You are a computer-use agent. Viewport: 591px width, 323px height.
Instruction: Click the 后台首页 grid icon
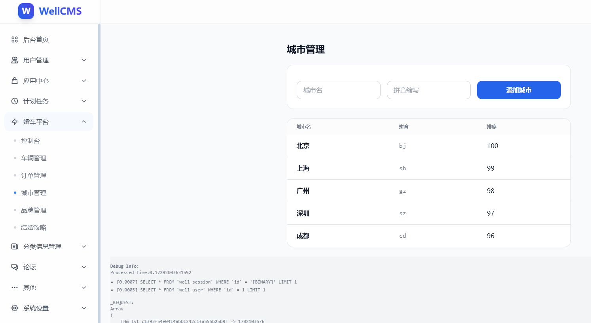coord(15,39)
